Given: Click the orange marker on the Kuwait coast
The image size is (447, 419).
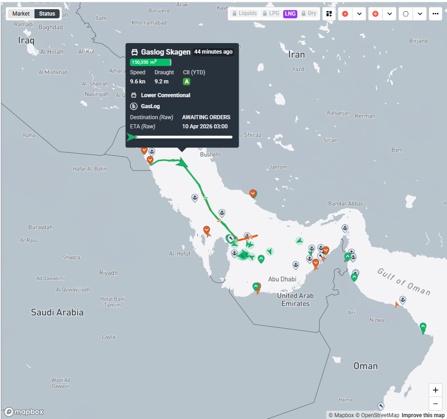Looking at the screenshot, I should 150,160.
